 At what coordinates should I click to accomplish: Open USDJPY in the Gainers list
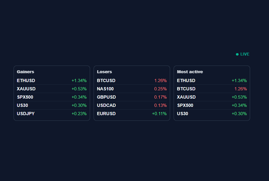26,114
